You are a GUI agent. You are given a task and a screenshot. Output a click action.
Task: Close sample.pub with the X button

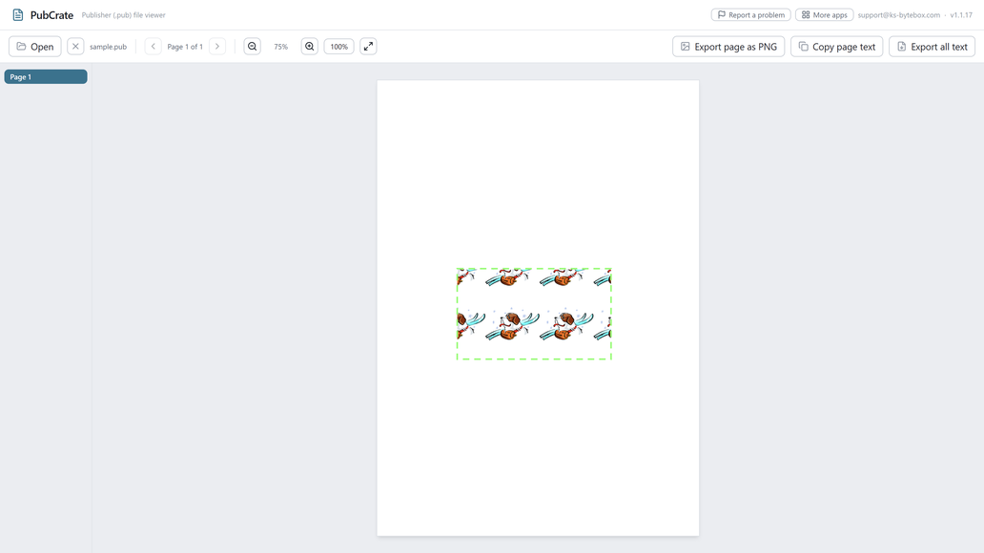75,47
